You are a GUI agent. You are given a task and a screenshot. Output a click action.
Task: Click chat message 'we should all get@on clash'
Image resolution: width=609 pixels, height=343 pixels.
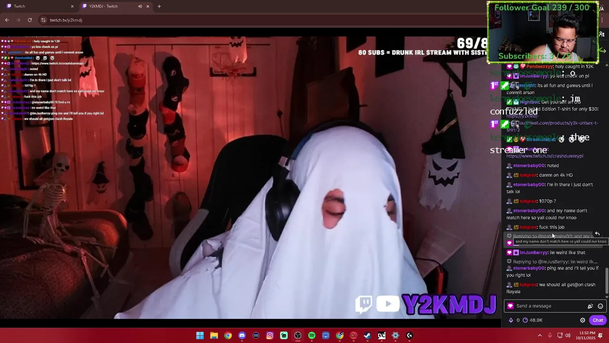tap(551, 288)
